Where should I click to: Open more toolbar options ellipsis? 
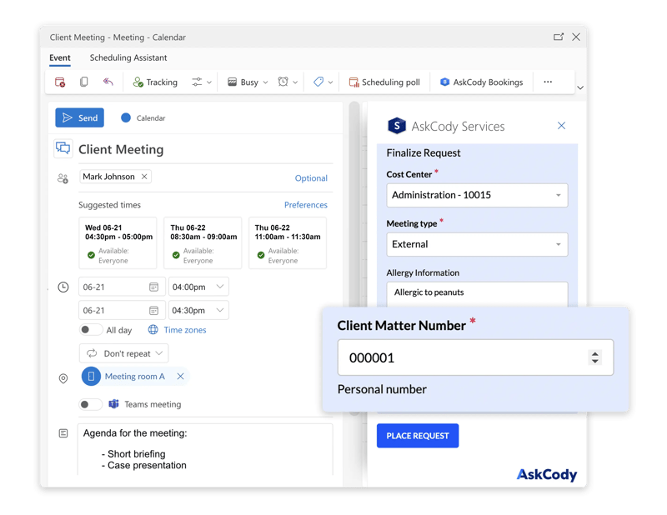click(x=548, y=82)
